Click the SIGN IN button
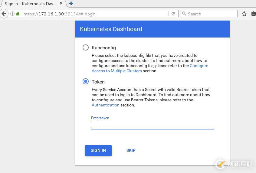The width and height of the screenshot is (256, 173). click(98, 151)
